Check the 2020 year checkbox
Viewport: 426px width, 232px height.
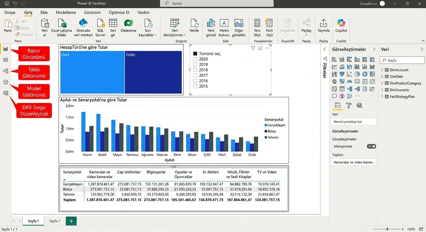pos(195,59)
